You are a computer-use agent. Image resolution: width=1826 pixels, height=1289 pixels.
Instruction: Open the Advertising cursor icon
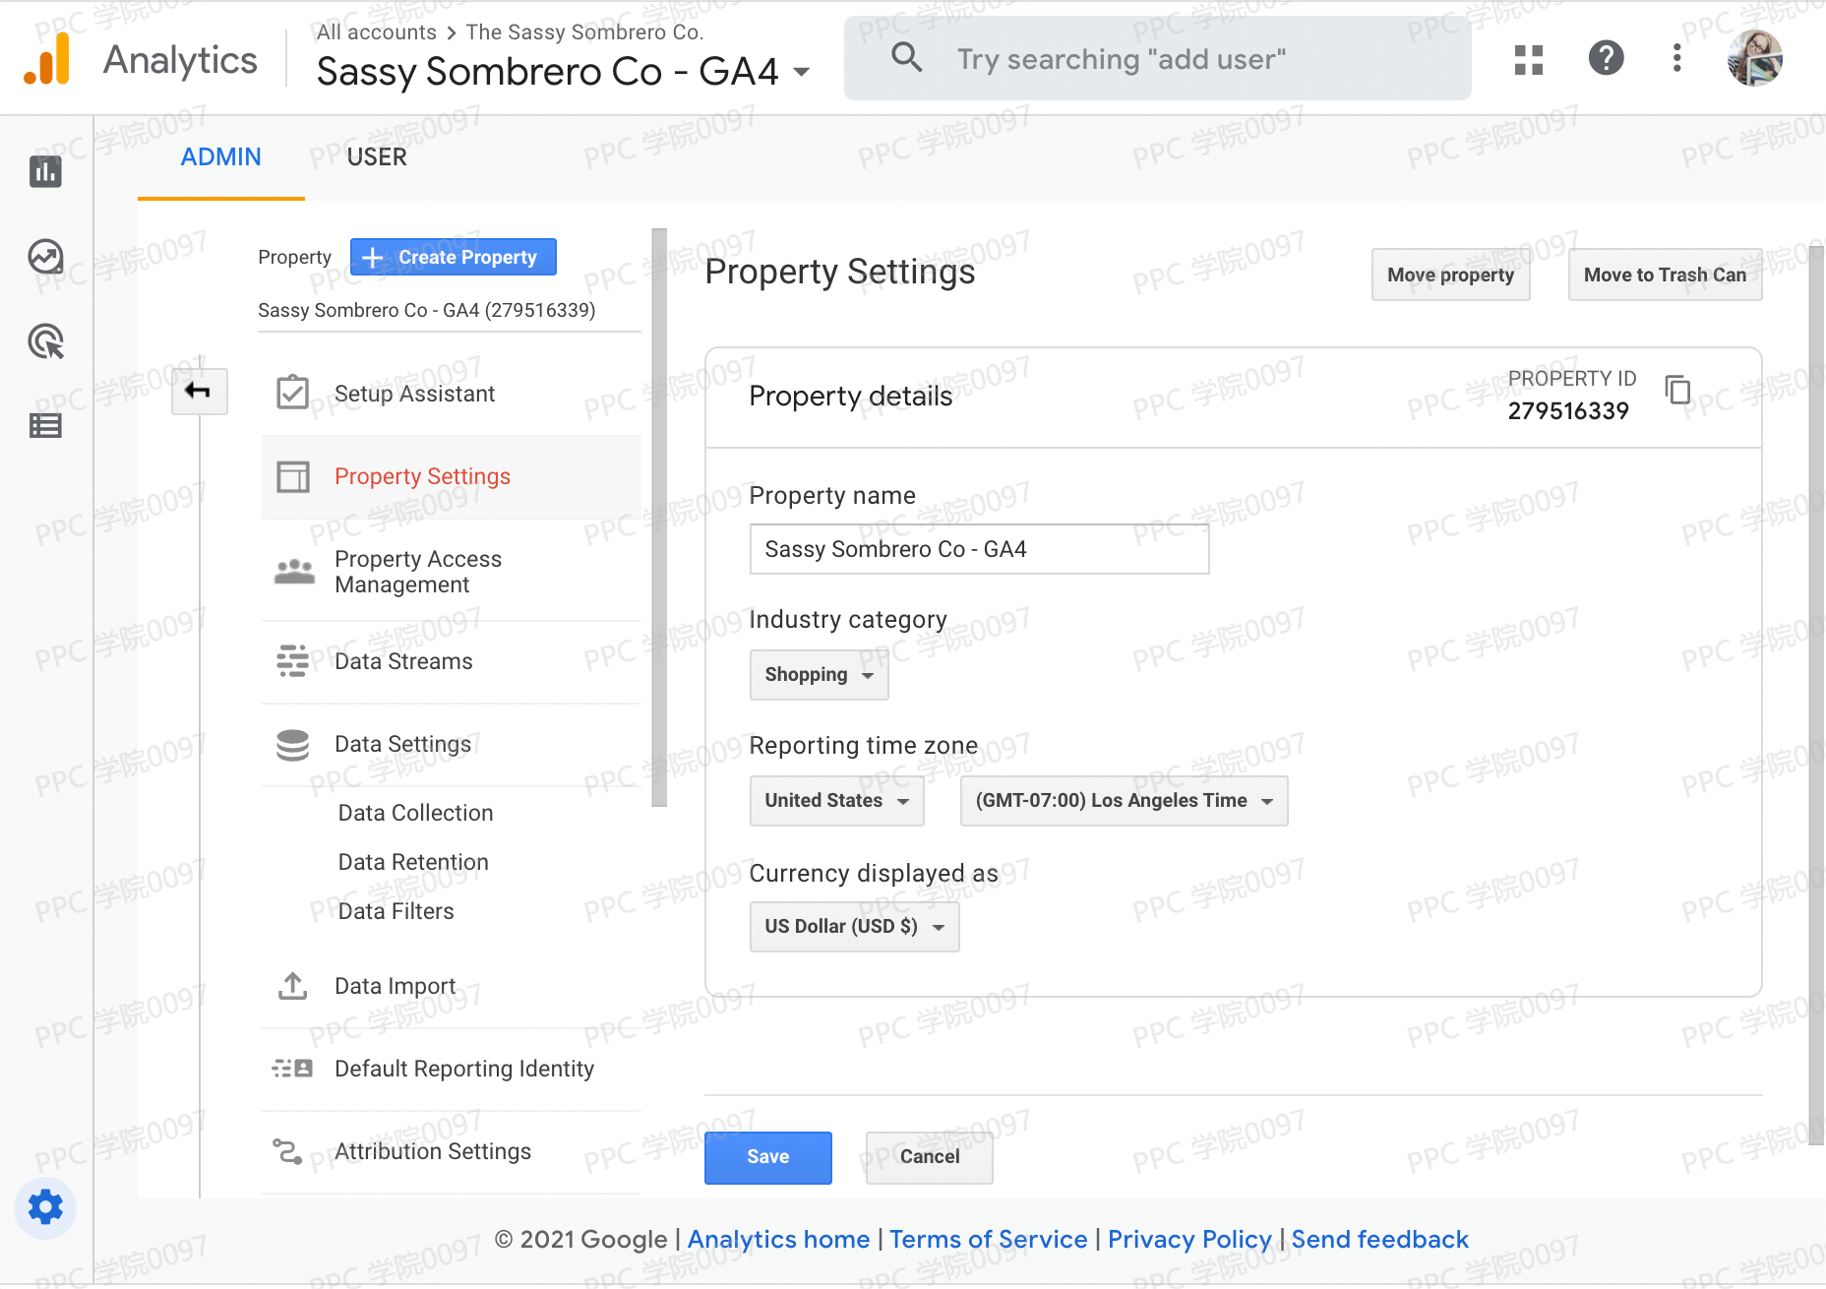click(x=45, y=341)
